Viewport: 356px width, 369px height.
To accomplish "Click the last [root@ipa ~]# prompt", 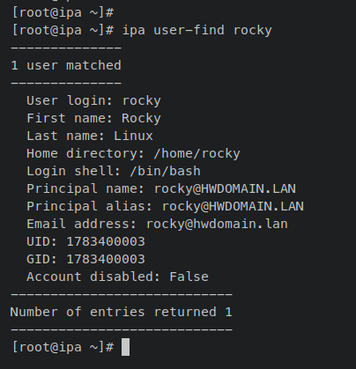I will click(x=63, y=347).
